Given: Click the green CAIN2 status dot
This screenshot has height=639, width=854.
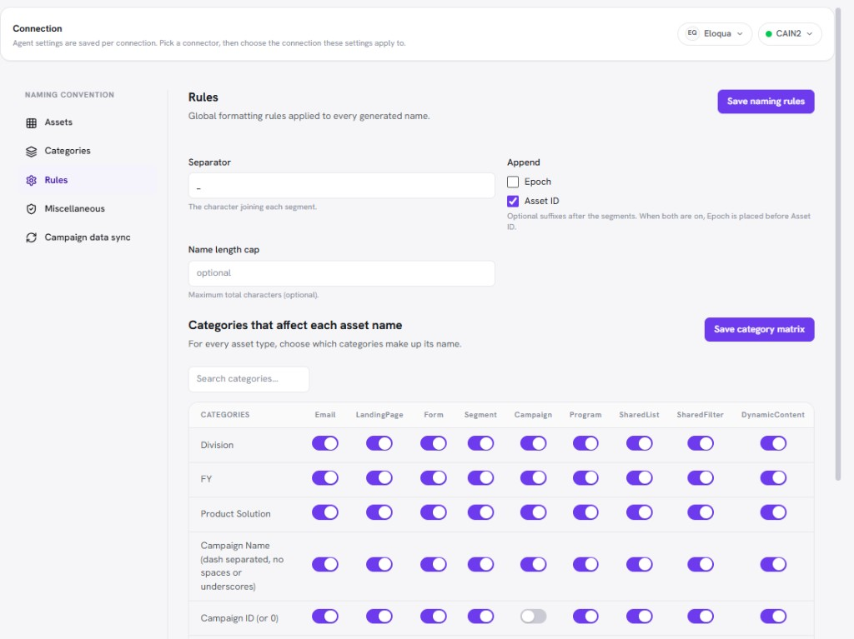Looking at the screenshot, I should click(768, 34).
